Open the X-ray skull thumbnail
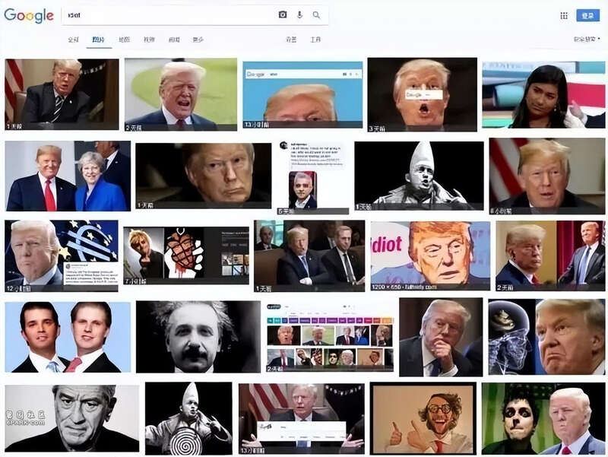This screenshot has width=608, height=457. (x=510, y=336)
